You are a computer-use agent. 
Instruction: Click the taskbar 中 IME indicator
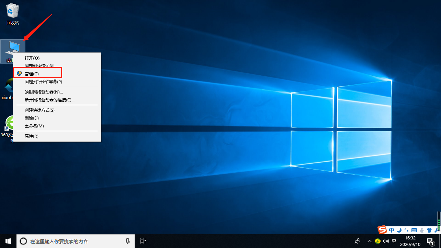coord(394,241)
